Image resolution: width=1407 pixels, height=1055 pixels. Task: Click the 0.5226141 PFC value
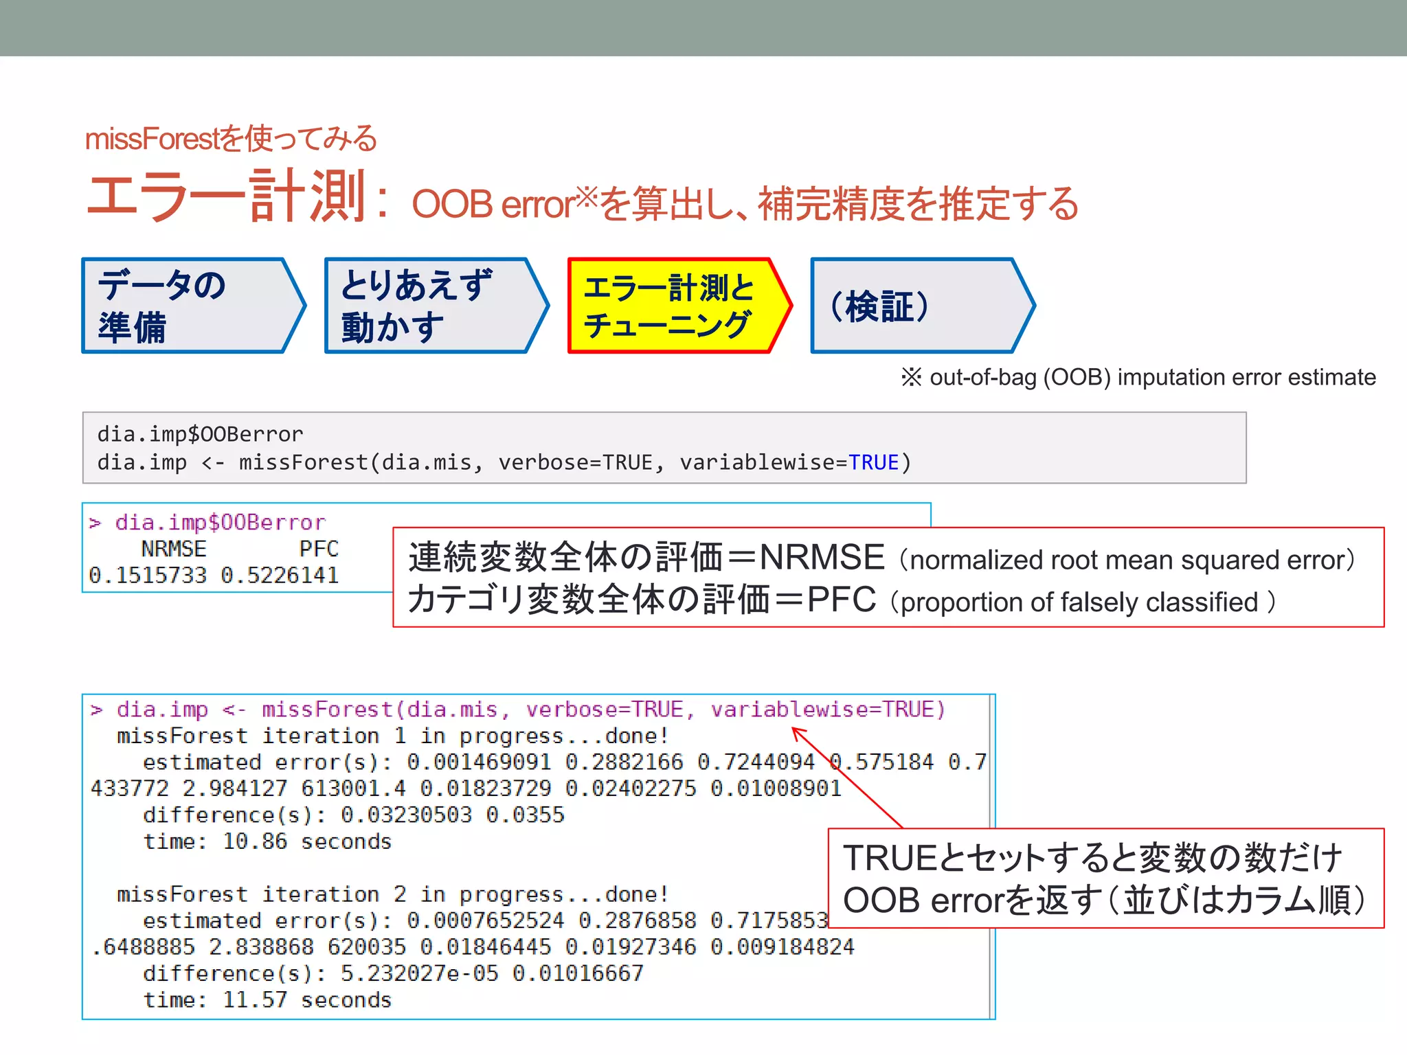point(280,575)
